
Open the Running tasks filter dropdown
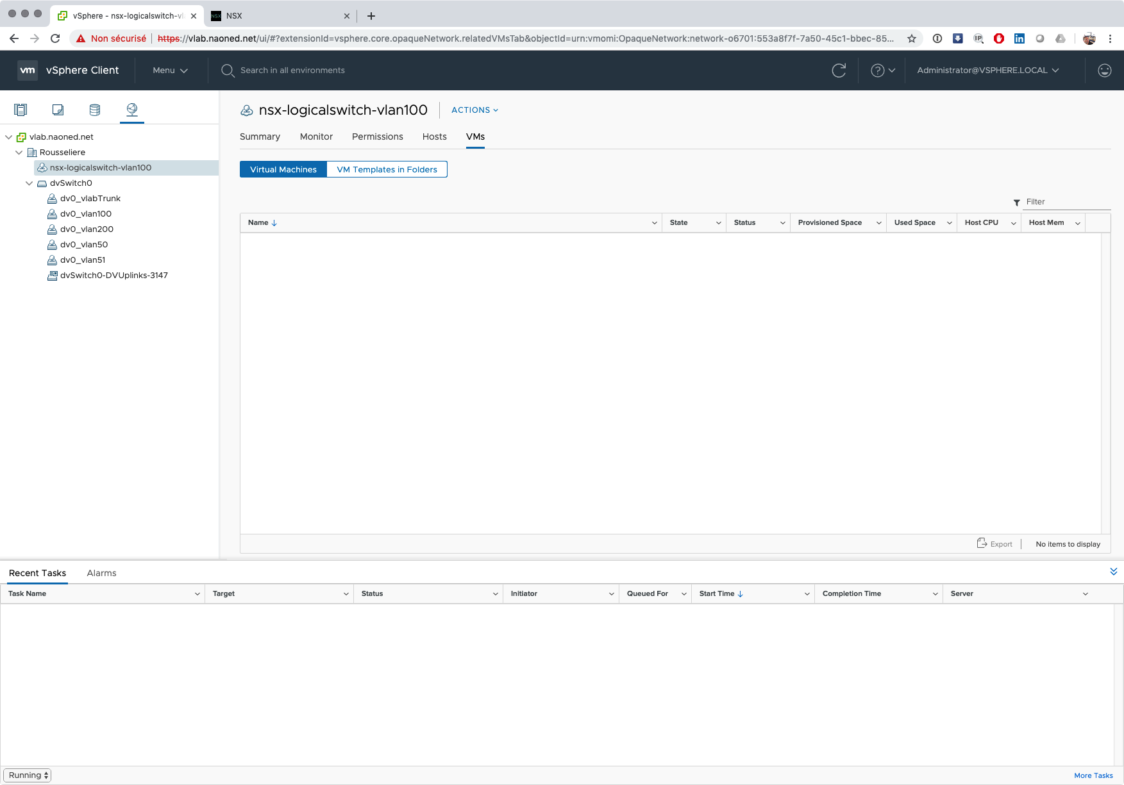pyautogui.click(x=28, y=775)
